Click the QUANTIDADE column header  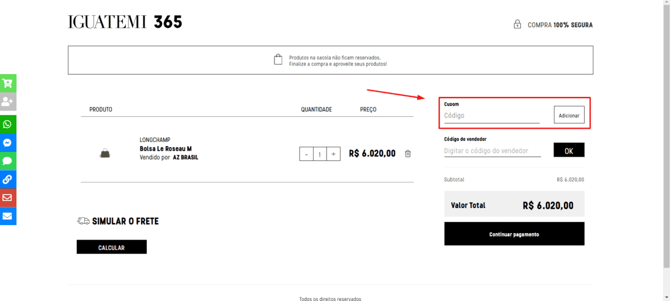point(317,110)
